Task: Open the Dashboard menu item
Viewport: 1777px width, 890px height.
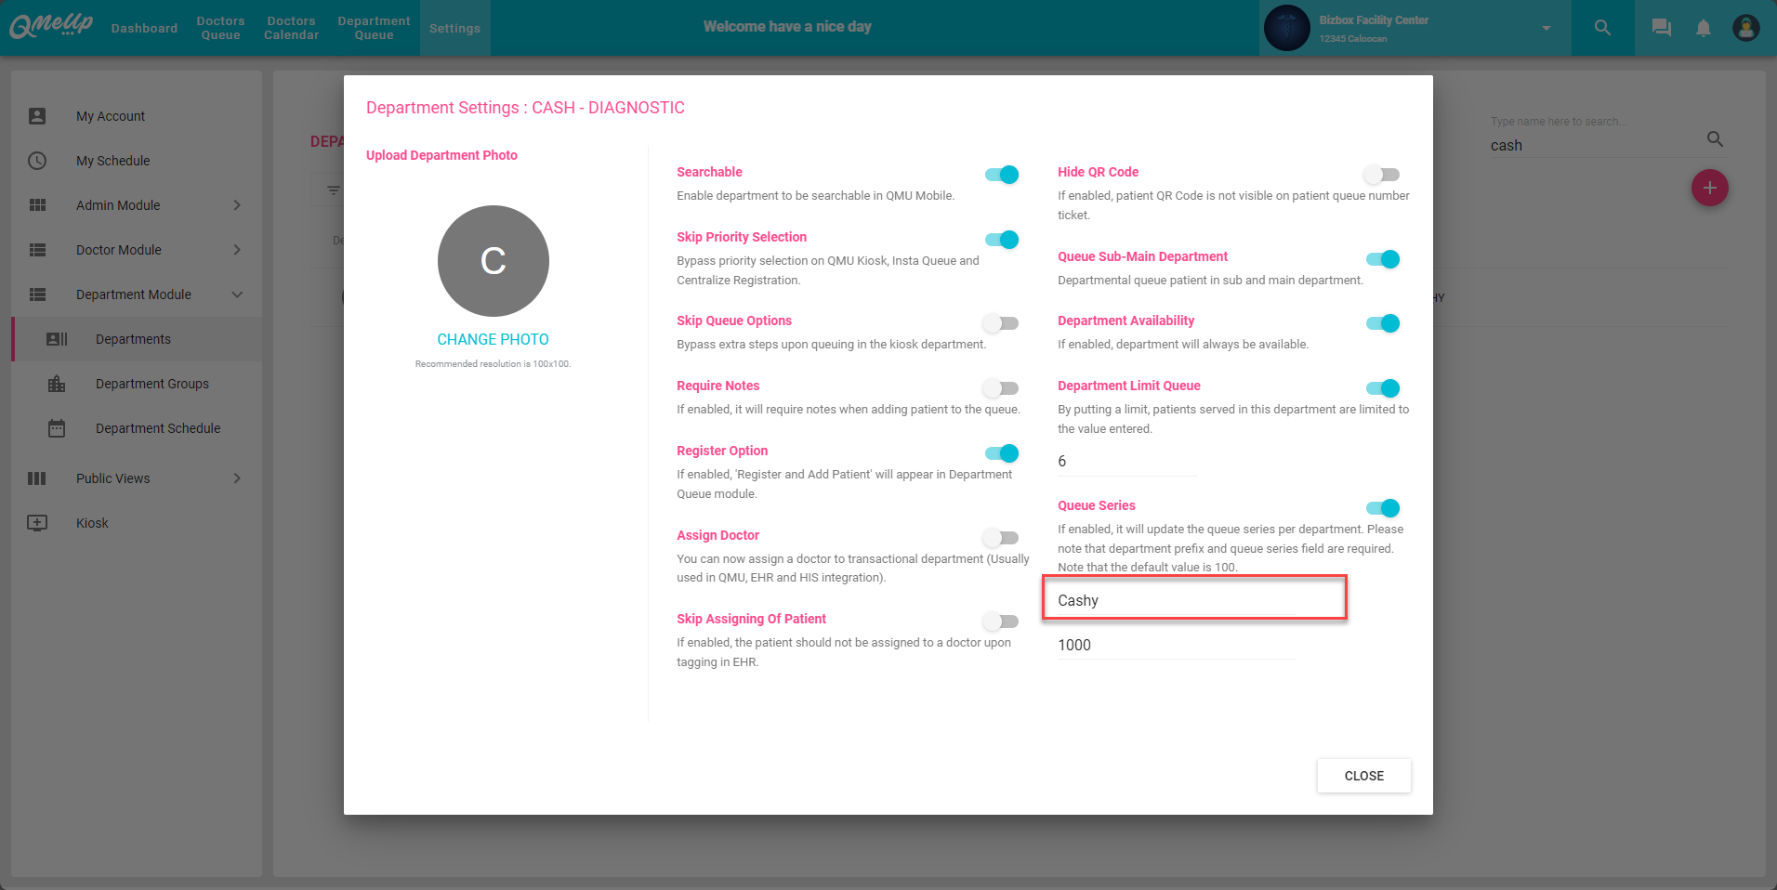Action: [144, 27]
